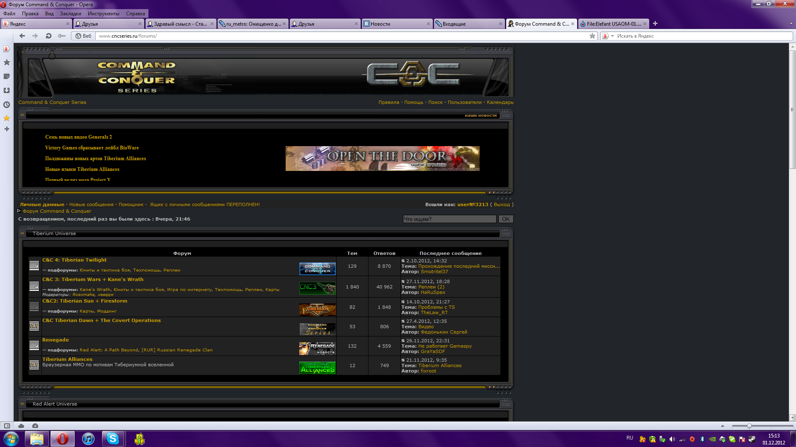Open the Правка menu
This screenshot has width=796, height=447.
pos(30,14)
